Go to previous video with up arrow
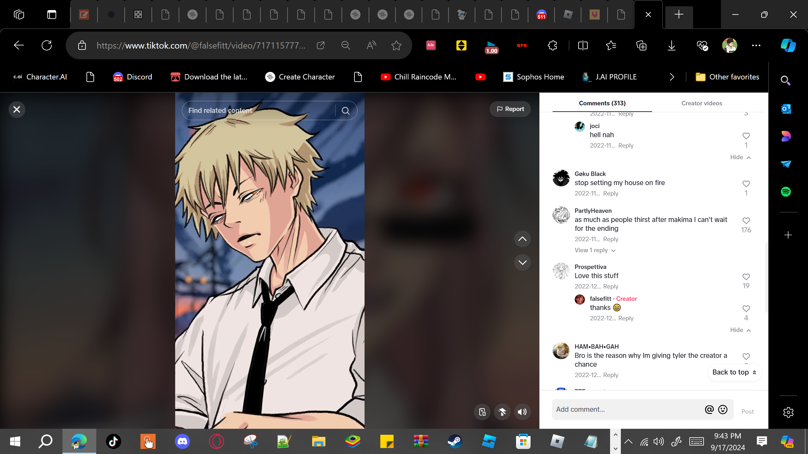The width and height of the screenshot is (808, 454). point(522,239)
